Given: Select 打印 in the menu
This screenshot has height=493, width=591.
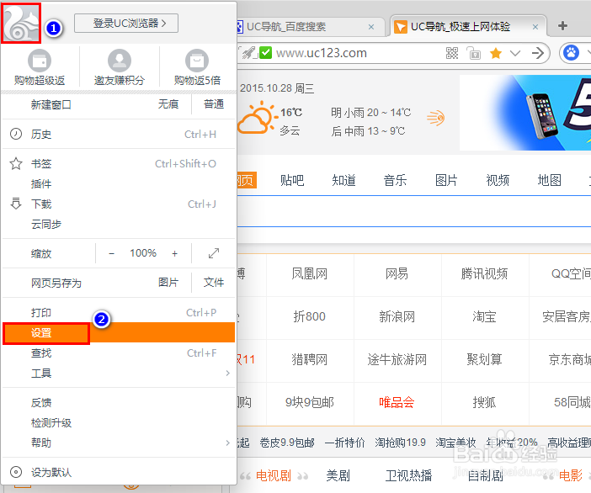Looking at the screenshot, I should click(119, 312).
